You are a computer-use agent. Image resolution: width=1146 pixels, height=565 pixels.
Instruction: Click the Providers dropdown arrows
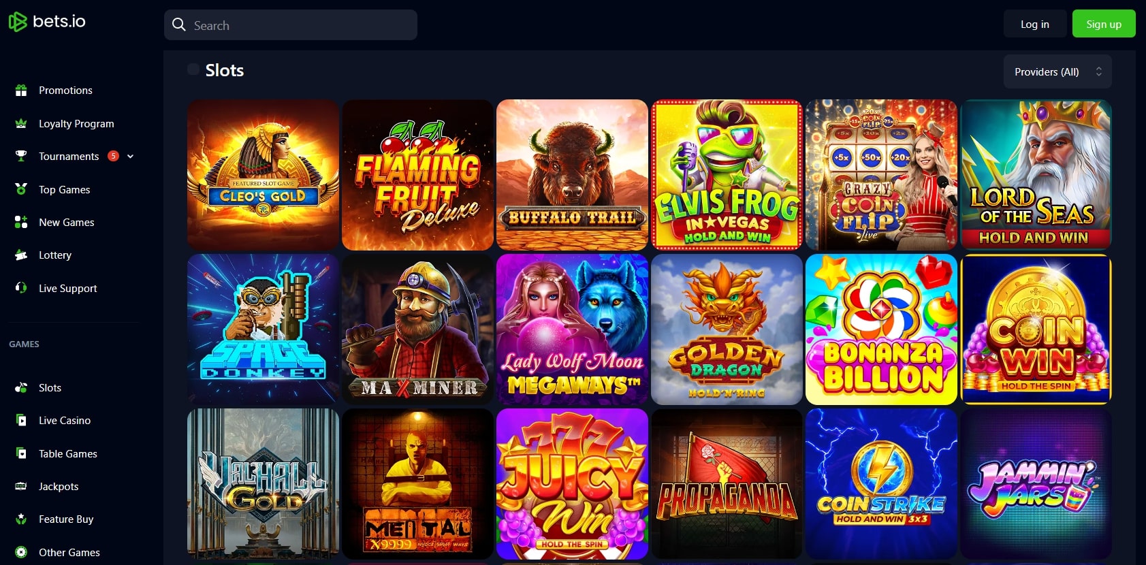pos(1098,71)
